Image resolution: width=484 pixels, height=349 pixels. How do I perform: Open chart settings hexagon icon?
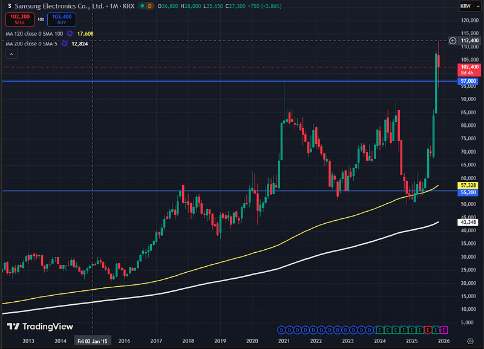[470, 341]
